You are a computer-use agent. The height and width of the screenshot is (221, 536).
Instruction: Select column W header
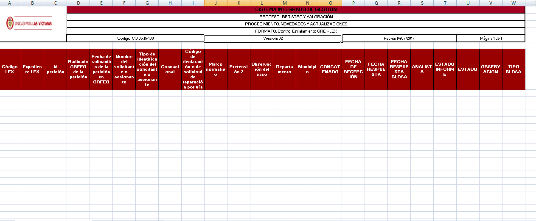(514, 3)
